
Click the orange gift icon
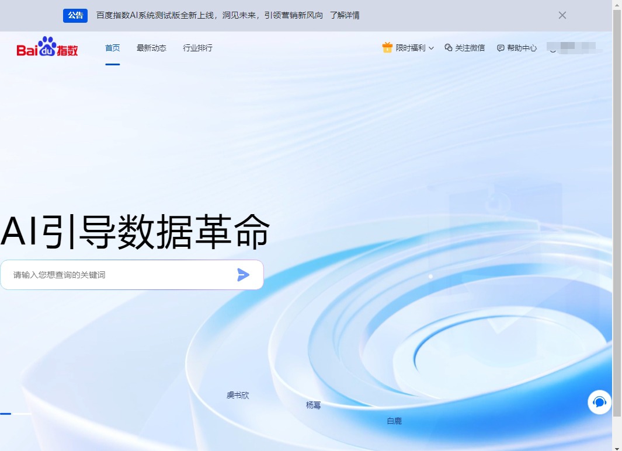[x=387, y=48]
